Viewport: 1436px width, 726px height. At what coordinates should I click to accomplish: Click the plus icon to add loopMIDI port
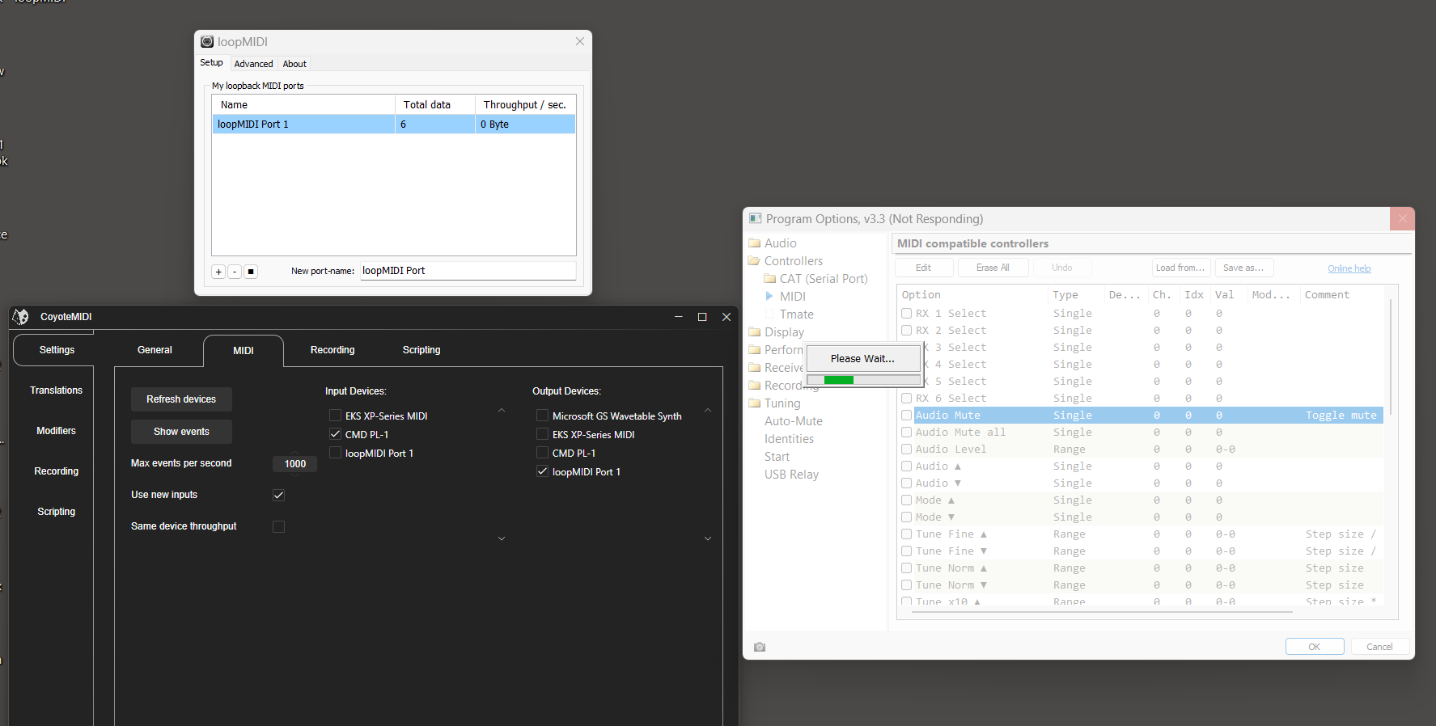[218, 272]
